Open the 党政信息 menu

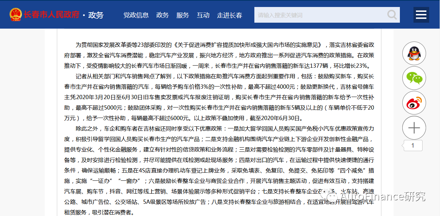[x=136, y=15]
